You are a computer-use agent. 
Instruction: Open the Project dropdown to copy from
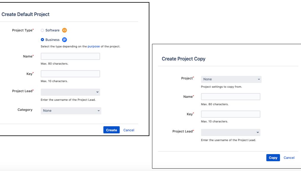[231, 79]
